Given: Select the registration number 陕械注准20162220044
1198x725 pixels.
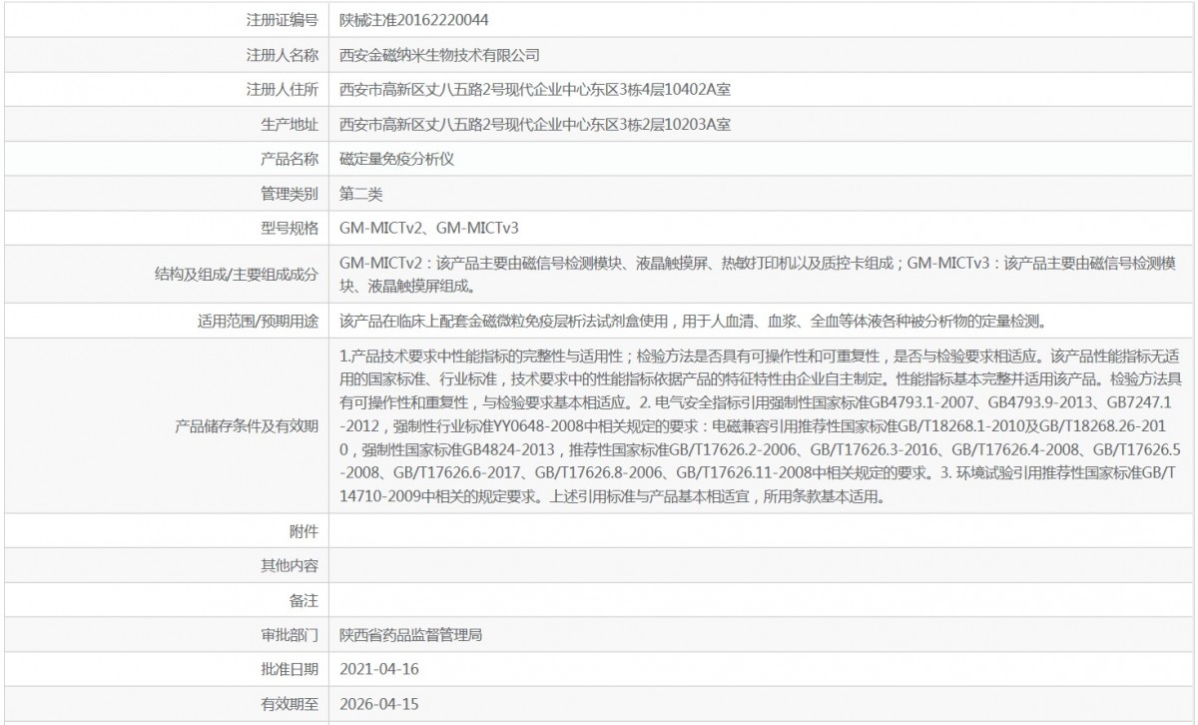Looking at the screenshot, I should click(413, 19).
